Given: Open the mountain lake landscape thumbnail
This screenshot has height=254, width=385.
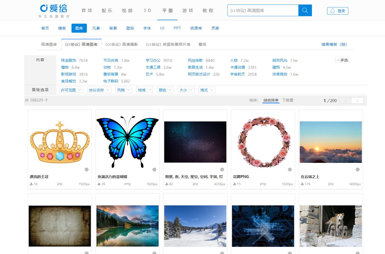Looking at the screenshot, I should 127,226.
